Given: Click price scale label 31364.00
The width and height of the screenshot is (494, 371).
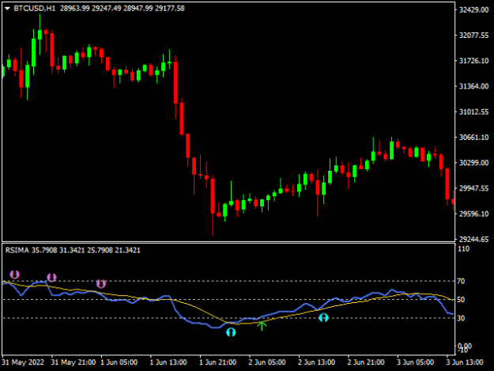Looking at the screenshot, I should point(473,86).
